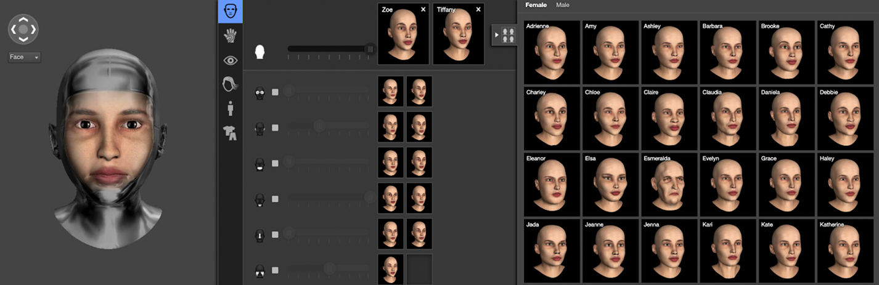Toggle the nose region blend checkbox
Viewport: 879px width, 285px height.
click(x=275, y=235)
